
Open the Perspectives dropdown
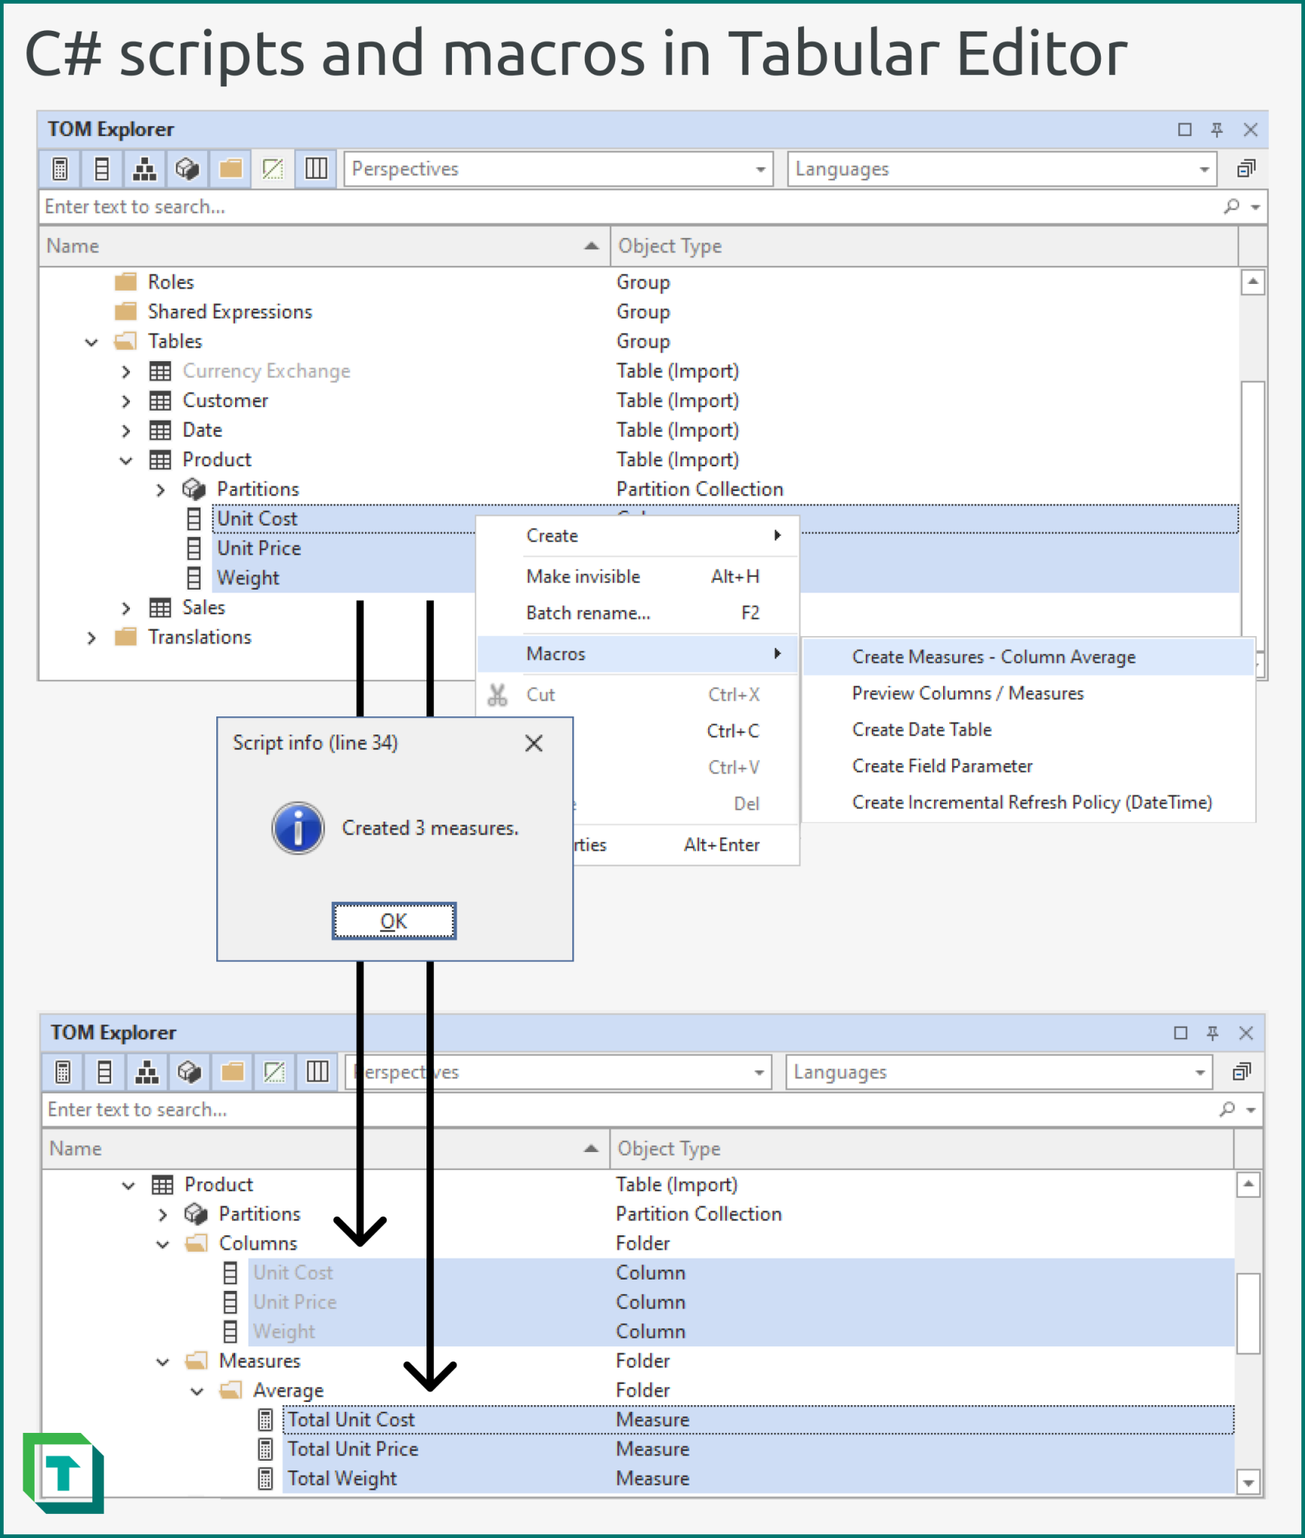tap(760, 168)
